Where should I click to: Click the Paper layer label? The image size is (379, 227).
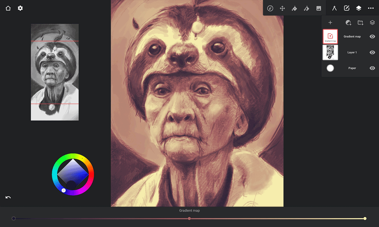352,68
